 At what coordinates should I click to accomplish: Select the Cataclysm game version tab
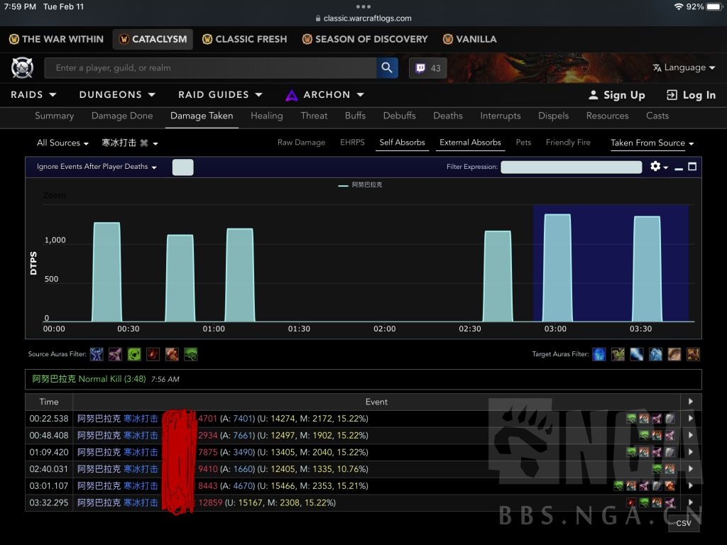click(153, 39)
